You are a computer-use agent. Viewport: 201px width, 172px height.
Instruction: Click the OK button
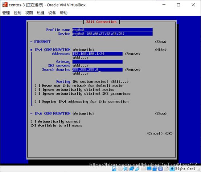(x=169, y=133)
